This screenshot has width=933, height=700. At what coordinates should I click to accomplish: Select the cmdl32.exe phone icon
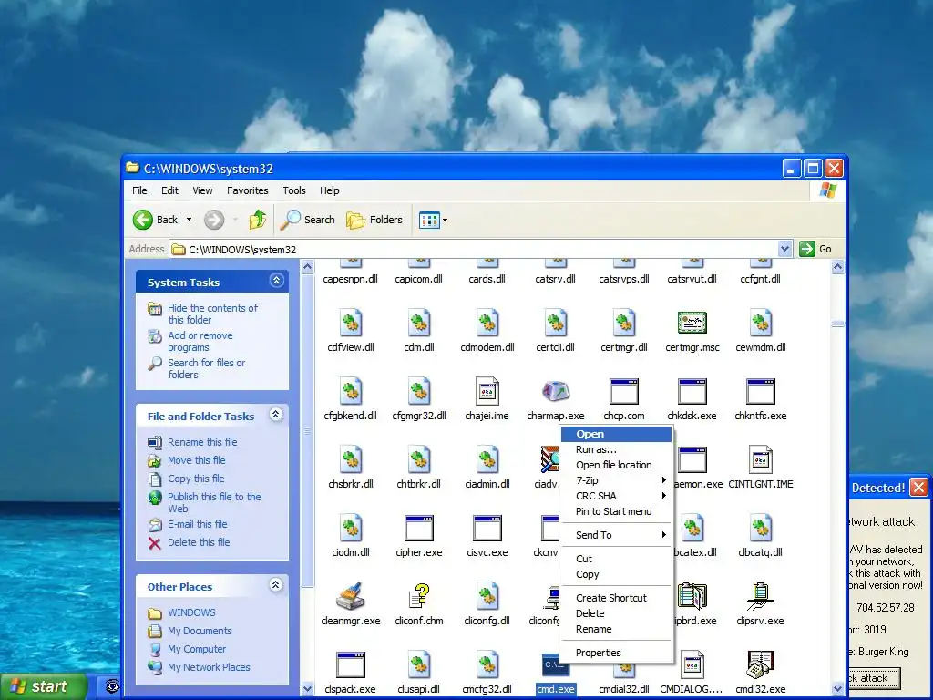coord(761,664)
